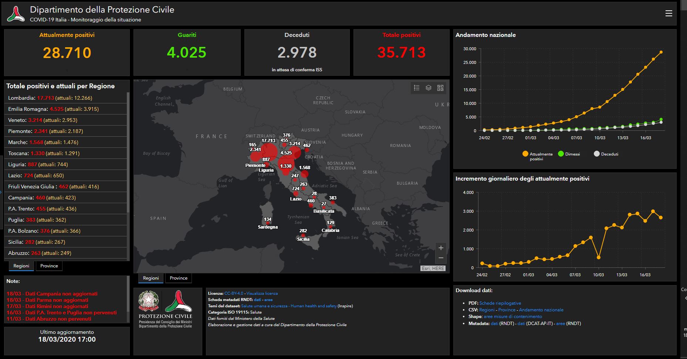
Task: Select the Puglia row in list
Action: 65,220
